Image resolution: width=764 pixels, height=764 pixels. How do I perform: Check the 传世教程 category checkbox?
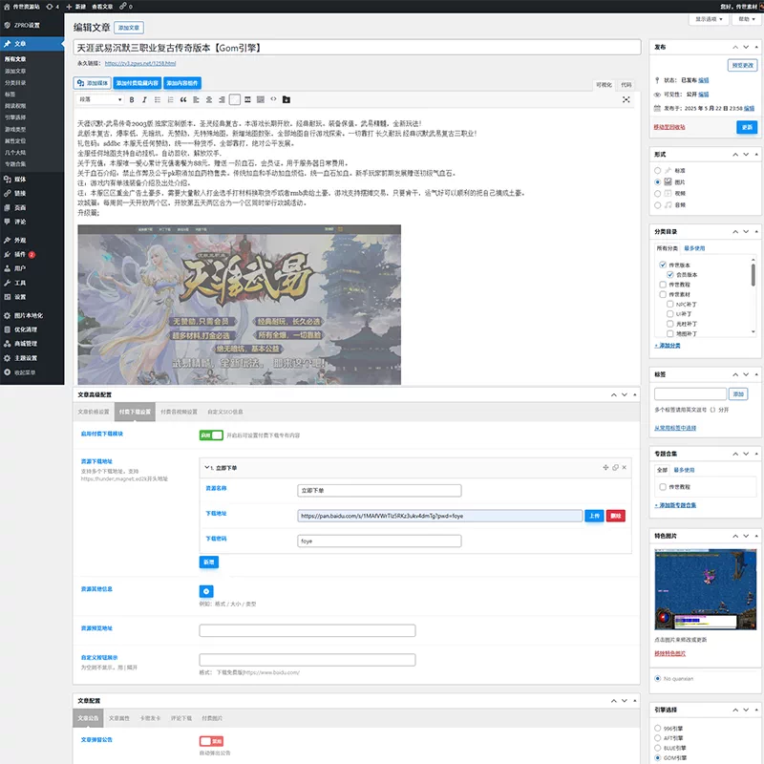(x=663, y=284)
